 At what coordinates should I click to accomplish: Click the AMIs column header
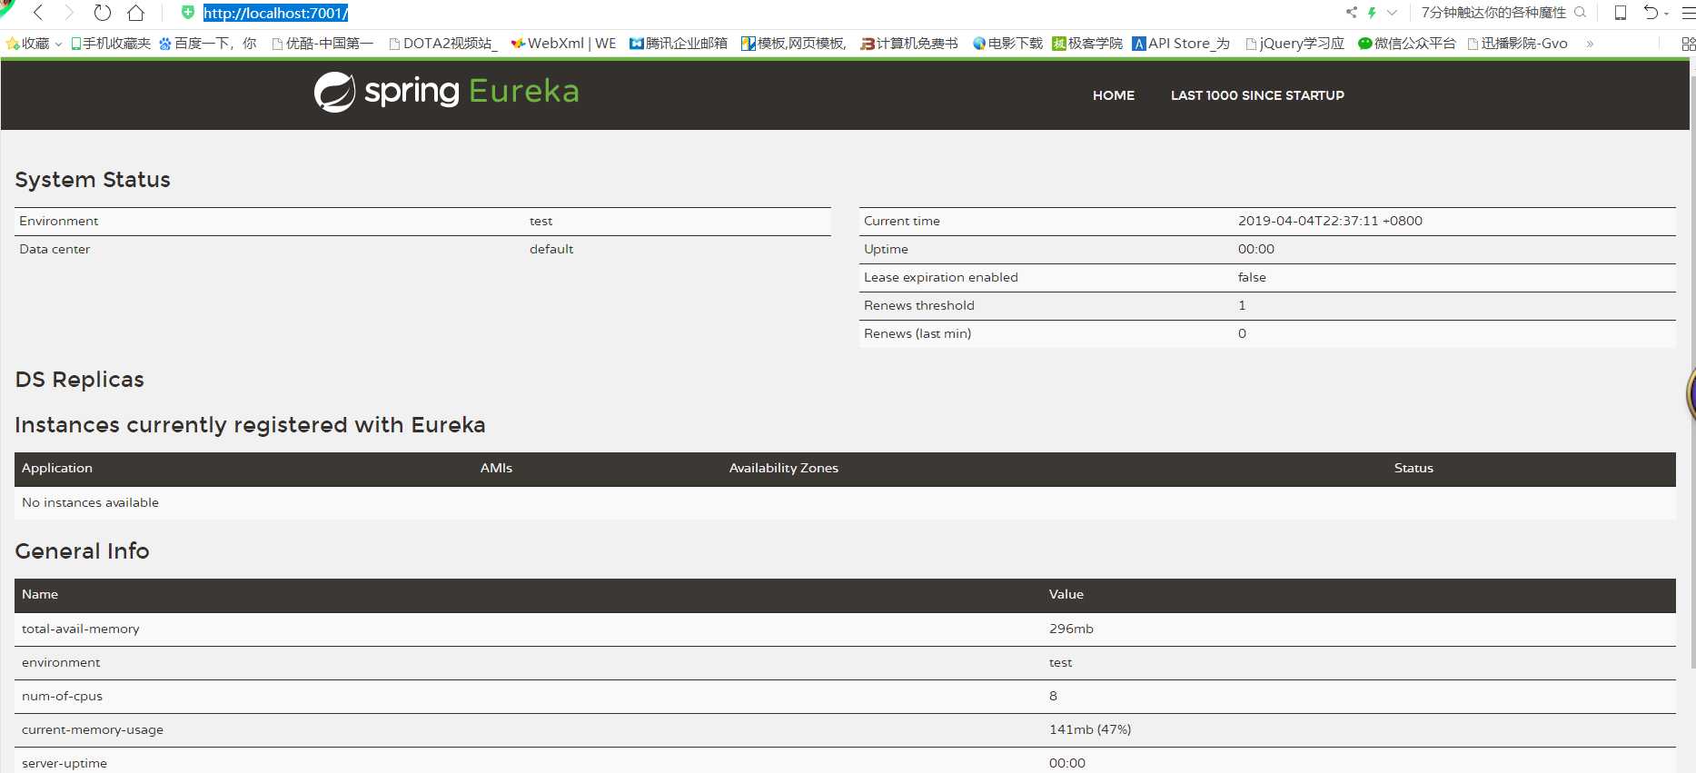[x=496, y=468]
